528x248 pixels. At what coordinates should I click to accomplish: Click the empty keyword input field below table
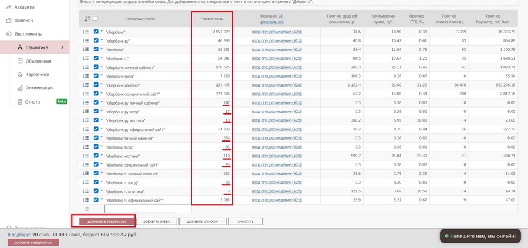pos(148,209)
